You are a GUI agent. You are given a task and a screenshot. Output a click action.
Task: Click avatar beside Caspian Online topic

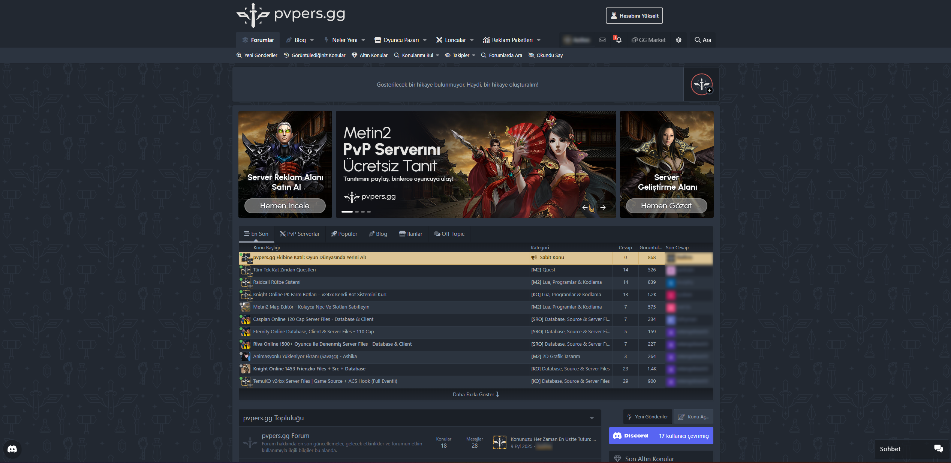pos(246,319)
